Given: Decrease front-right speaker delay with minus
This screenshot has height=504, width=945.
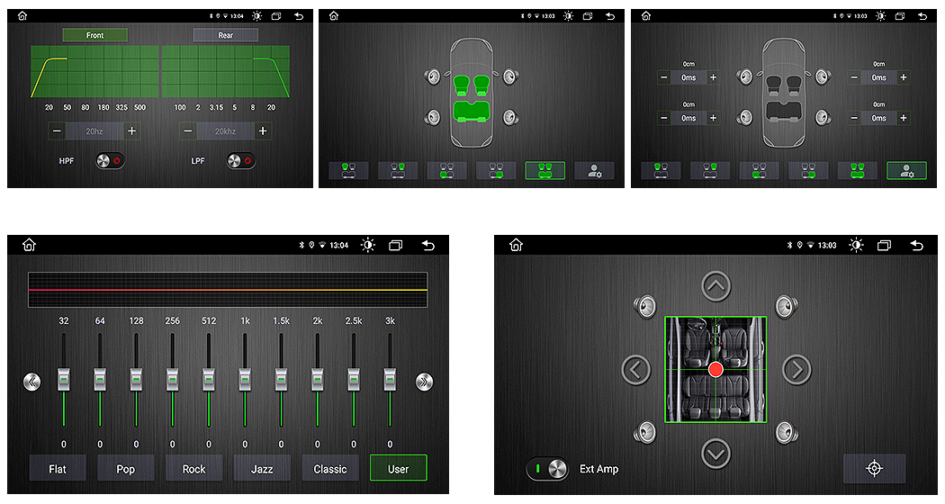Looking at the screenshot, I should [854, 77].
